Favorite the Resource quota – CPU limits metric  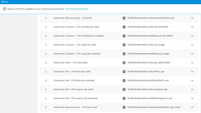pyautogui.click(x=46, y=18)
